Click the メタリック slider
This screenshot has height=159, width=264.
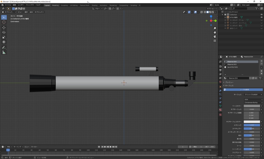(x=252, y=125)
